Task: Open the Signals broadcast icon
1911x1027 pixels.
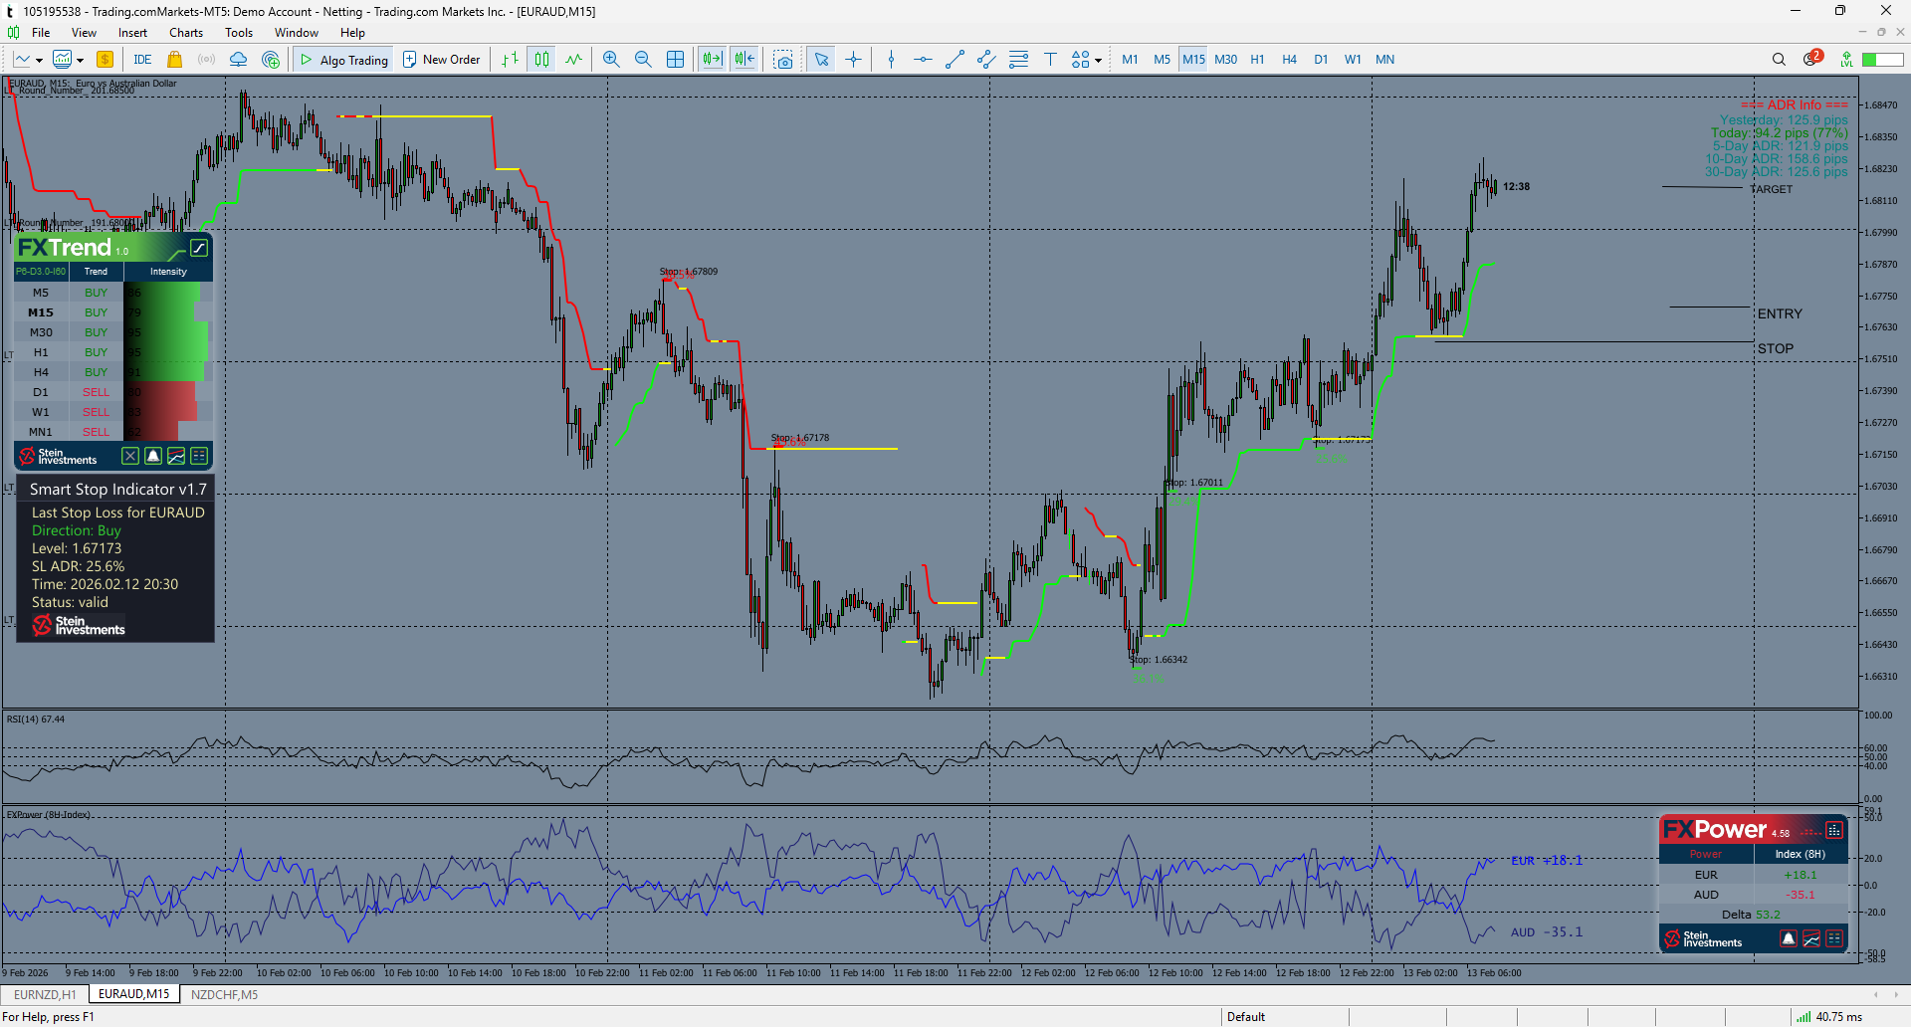Action: [x=206, y=60]
